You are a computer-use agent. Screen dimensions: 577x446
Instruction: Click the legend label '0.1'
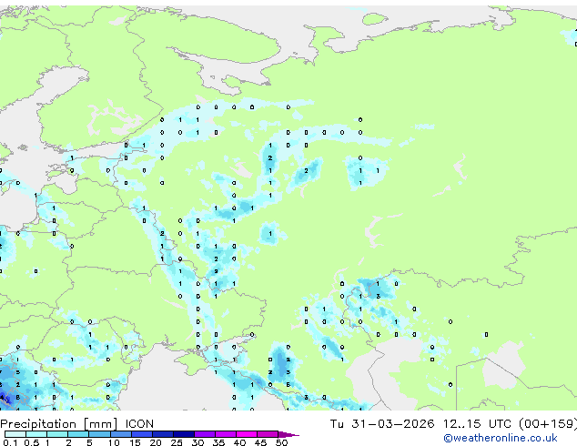pyautogui.click(x=11, y=442)
